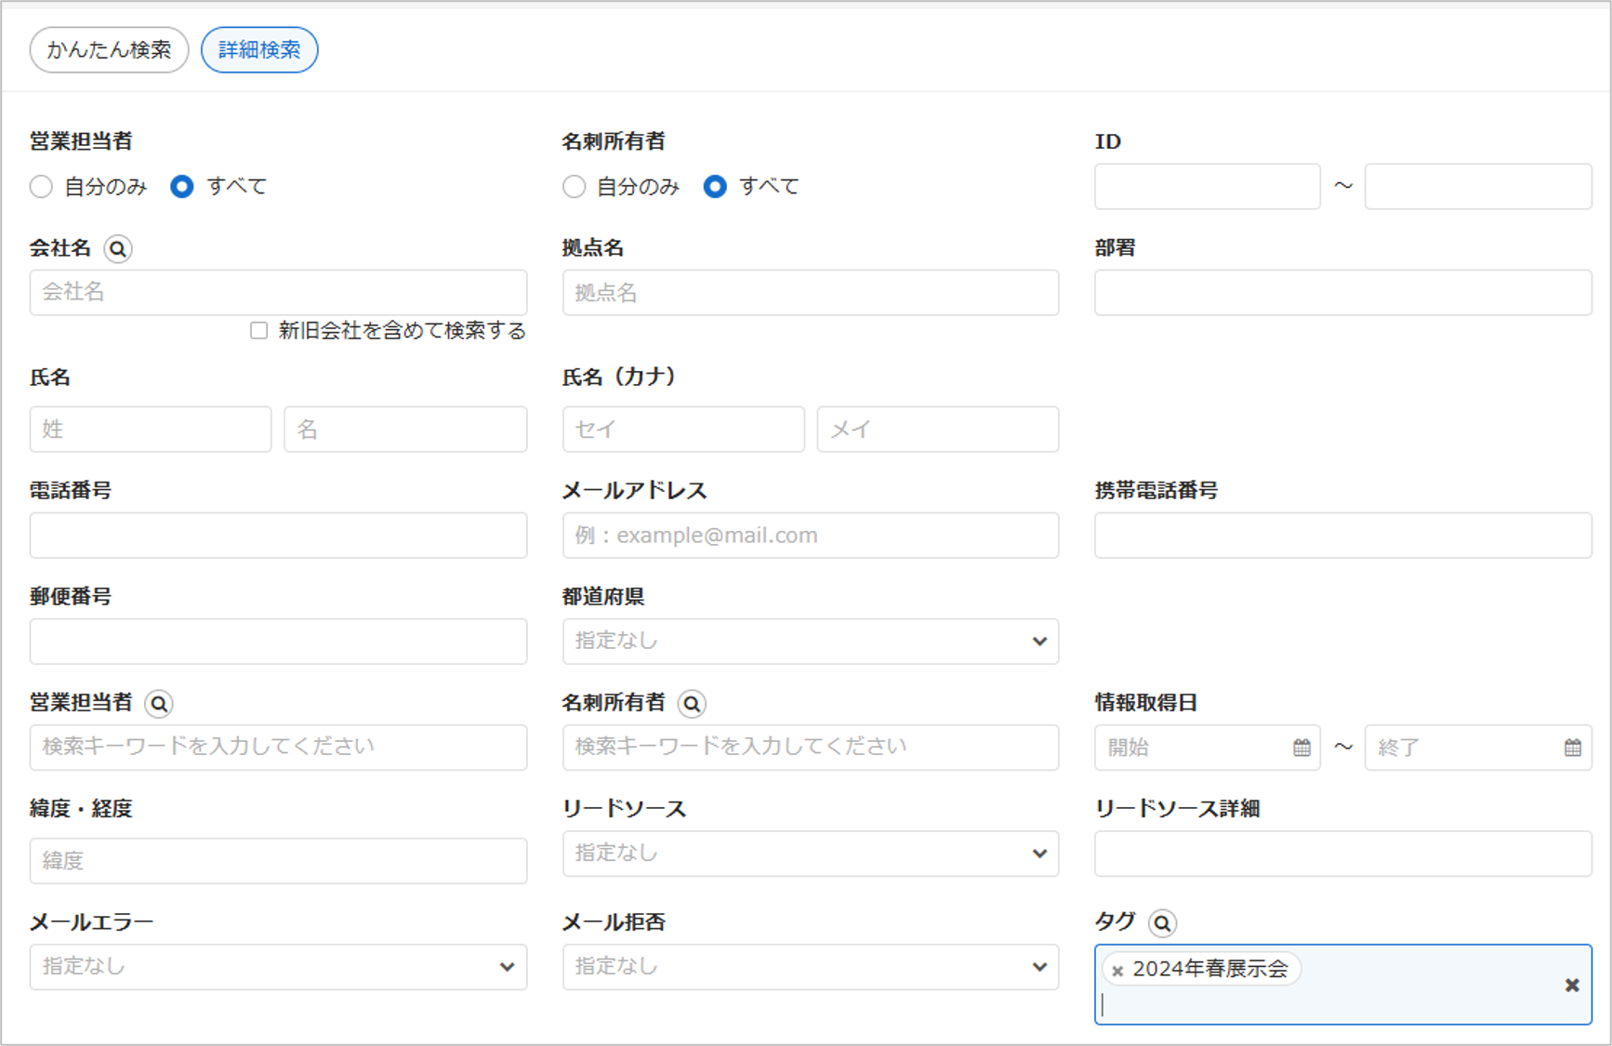The width and height of the screenshot is (1612, 1046).
Task: Select 自分のみ for 営業担当者
Action: point(42,187)
